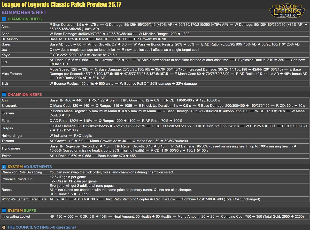Click the Innervating Locket row label
The height and width of the screenshot is (230, 310).
pos(16,216)
